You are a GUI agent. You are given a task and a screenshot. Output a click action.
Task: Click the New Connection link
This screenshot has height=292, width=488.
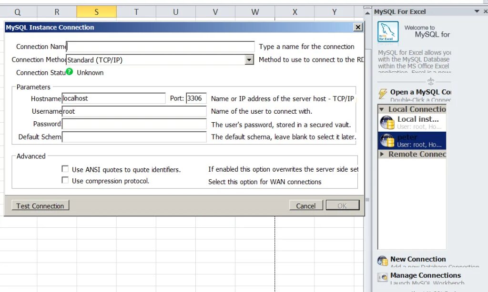[x=418, y=259]
